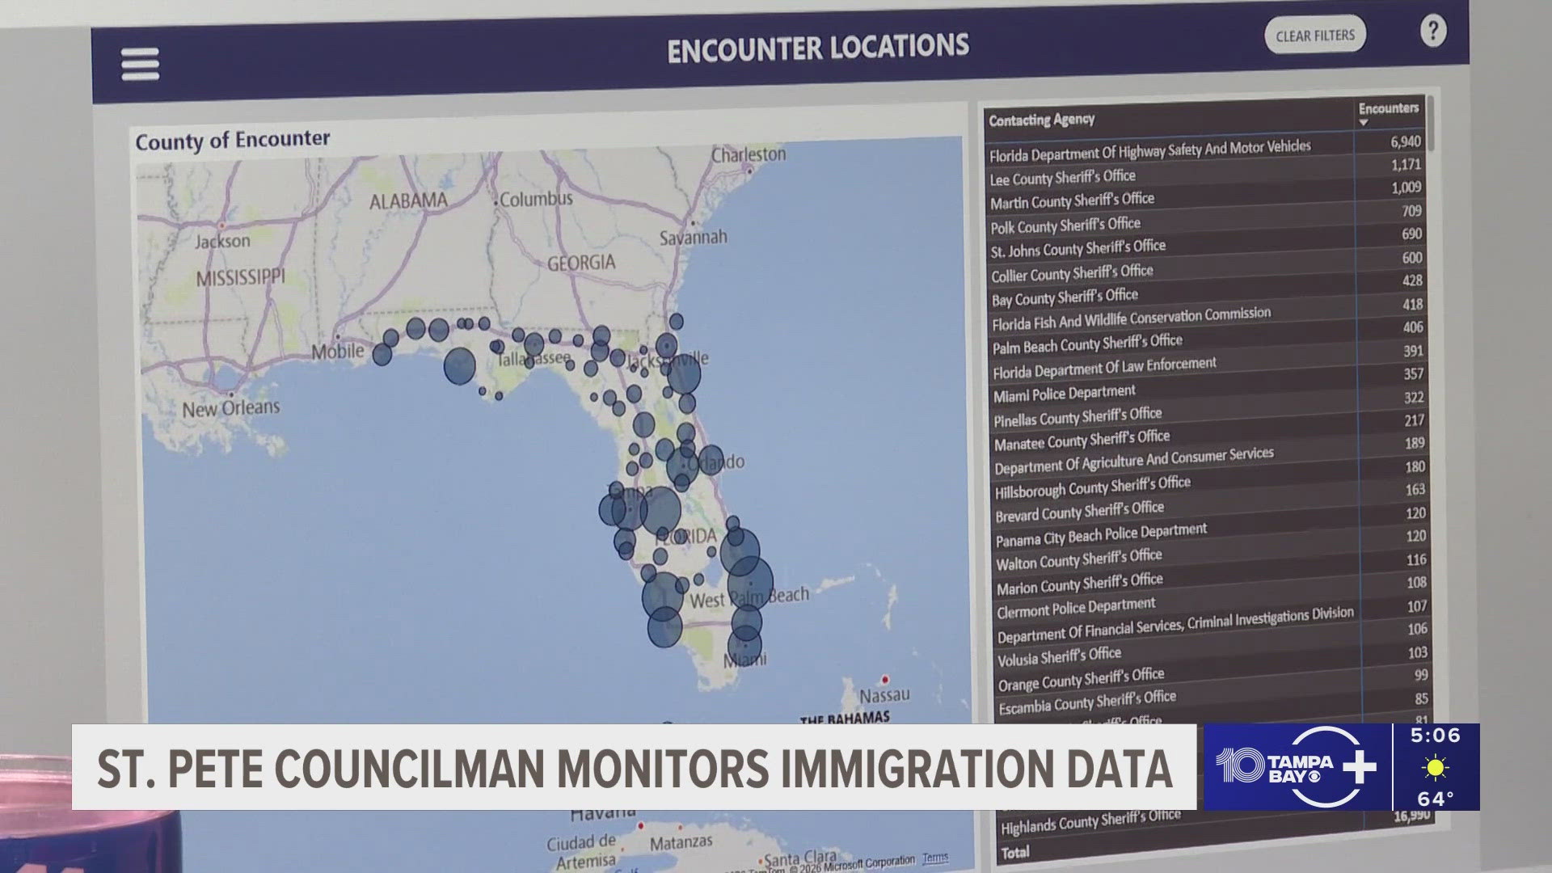
Task: Click the bubble over Miami
Action: point(744,647)
